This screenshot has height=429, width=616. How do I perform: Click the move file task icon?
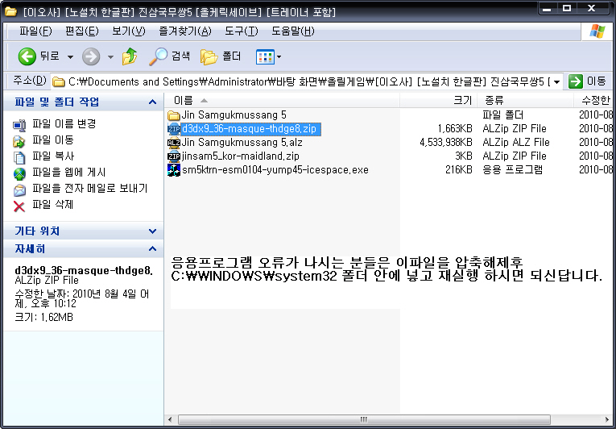19,141
